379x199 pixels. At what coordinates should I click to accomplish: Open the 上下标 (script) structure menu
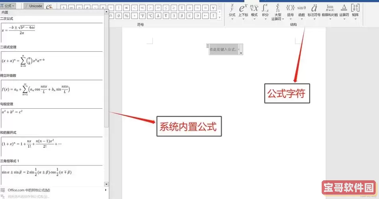243,11
